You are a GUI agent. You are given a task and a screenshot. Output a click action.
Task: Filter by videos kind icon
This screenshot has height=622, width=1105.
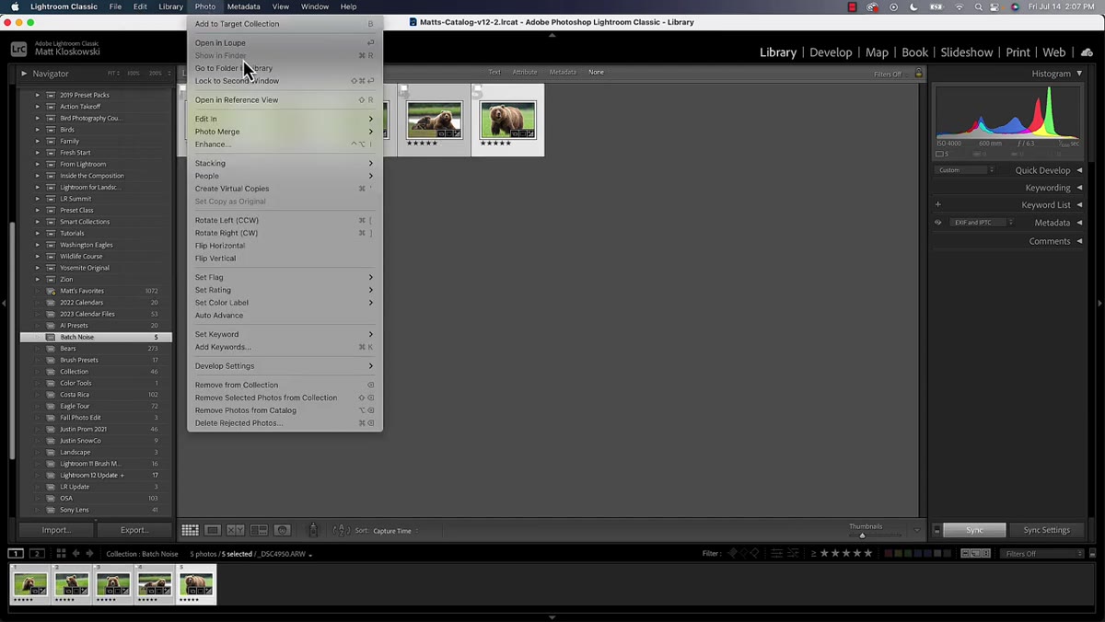(986, 553)
